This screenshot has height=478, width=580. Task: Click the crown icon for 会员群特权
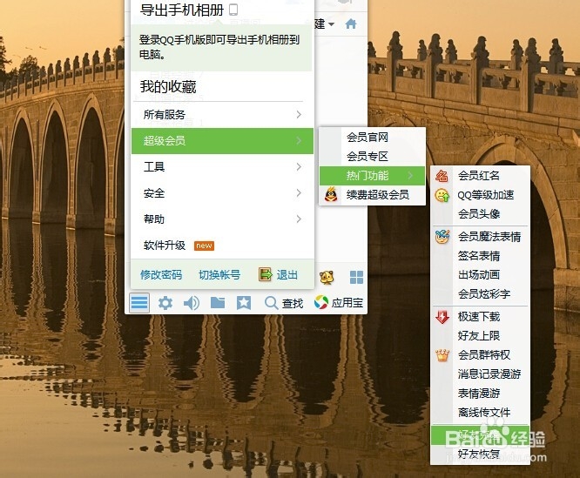(442, 355)
